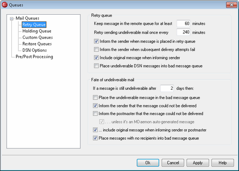Open Help for this dialog
The image size is (239, 171).
(x=222, y=163)
